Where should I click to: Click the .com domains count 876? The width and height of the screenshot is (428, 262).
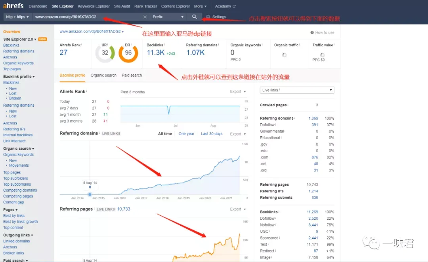coord(315,158)
